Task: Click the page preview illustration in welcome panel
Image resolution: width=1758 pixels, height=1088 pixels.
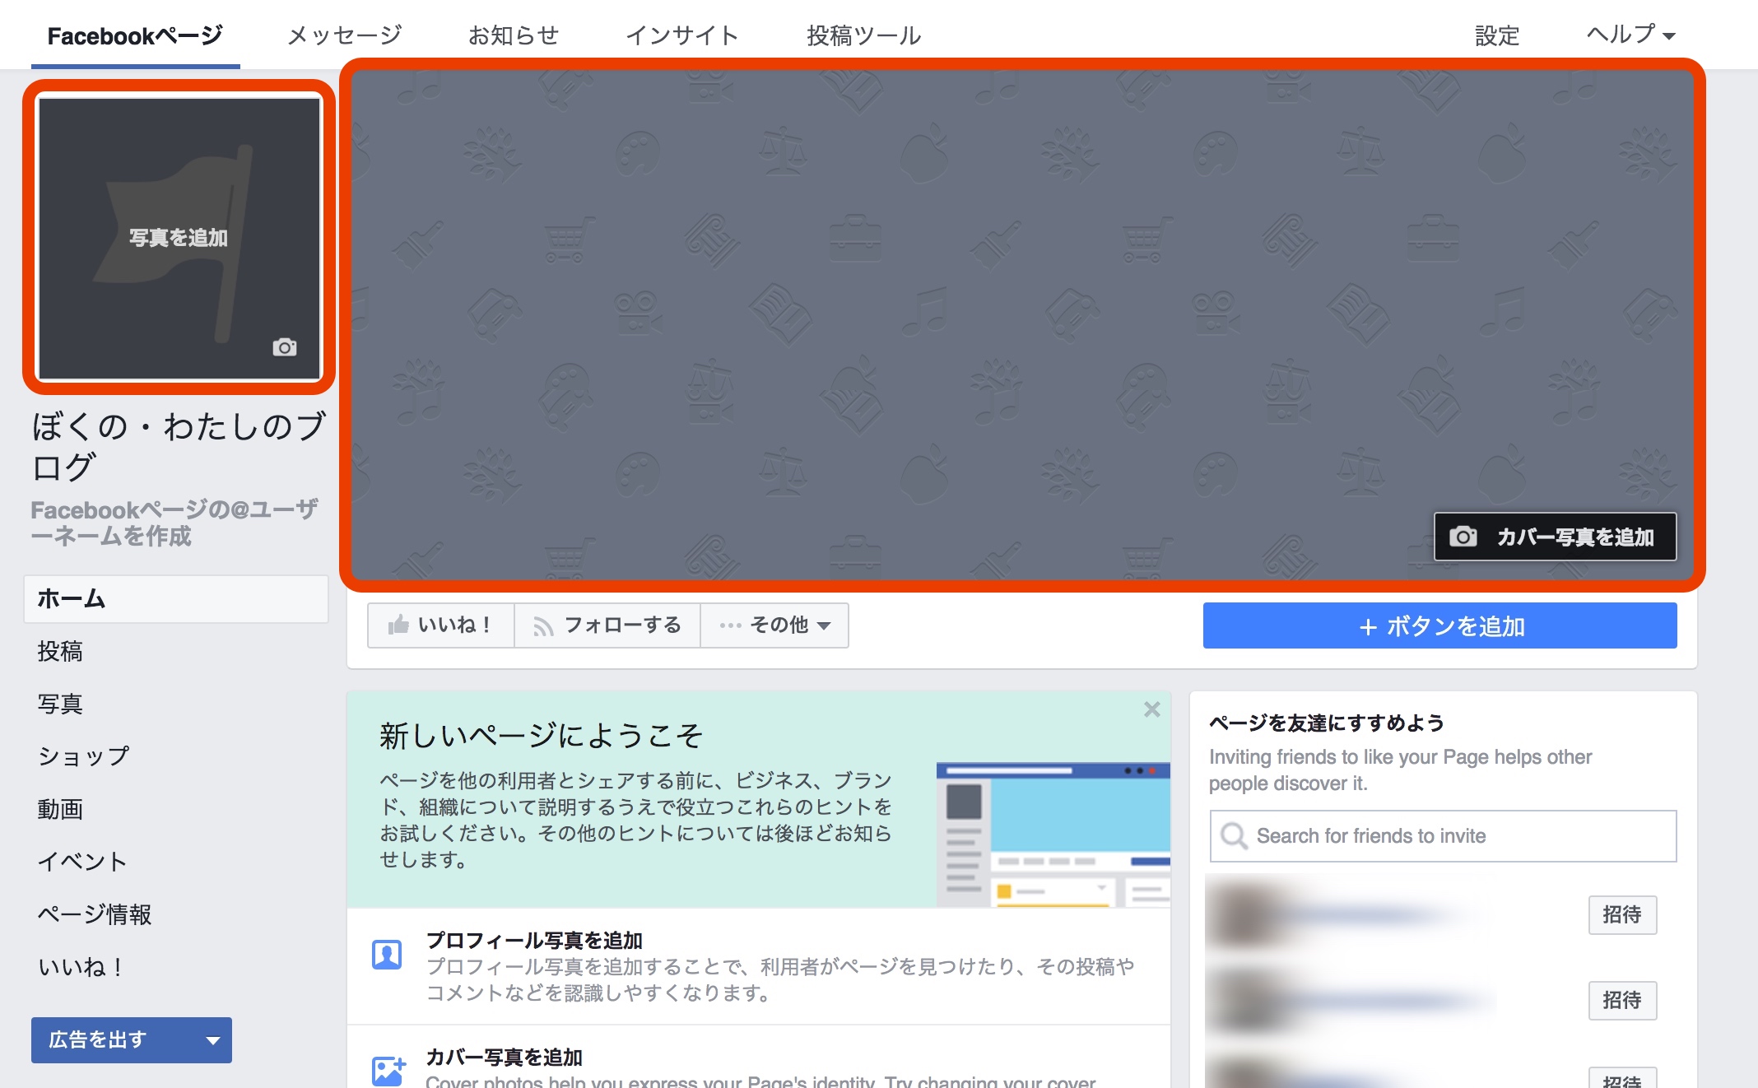Action: pos(1053,835)
